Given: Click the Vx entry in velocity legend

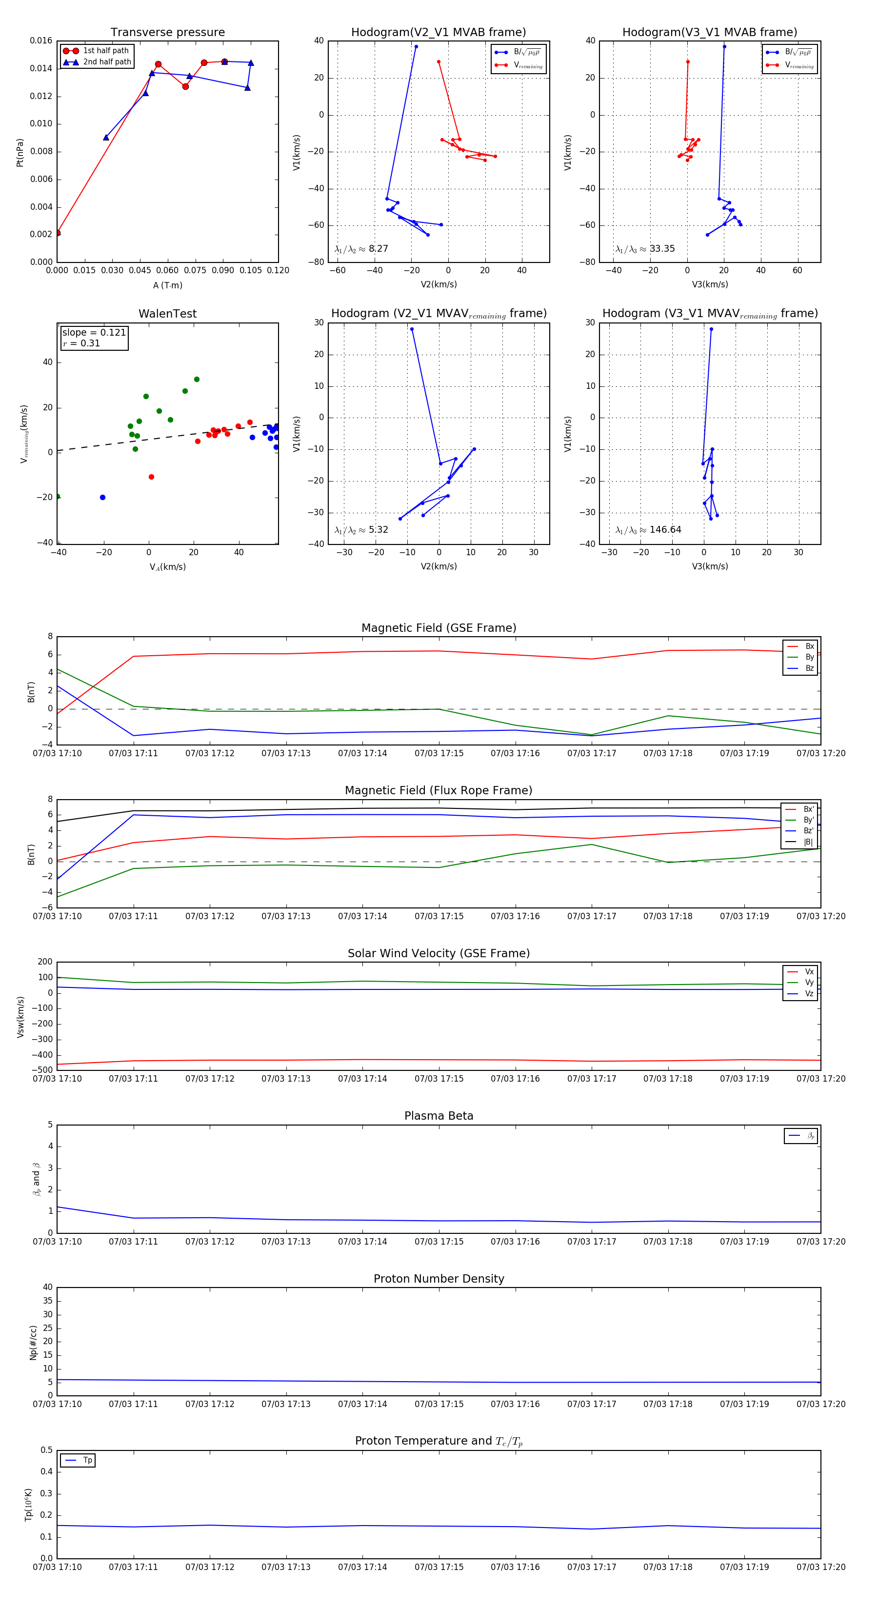Looking at the screenshot, I should tap(800, 972).
